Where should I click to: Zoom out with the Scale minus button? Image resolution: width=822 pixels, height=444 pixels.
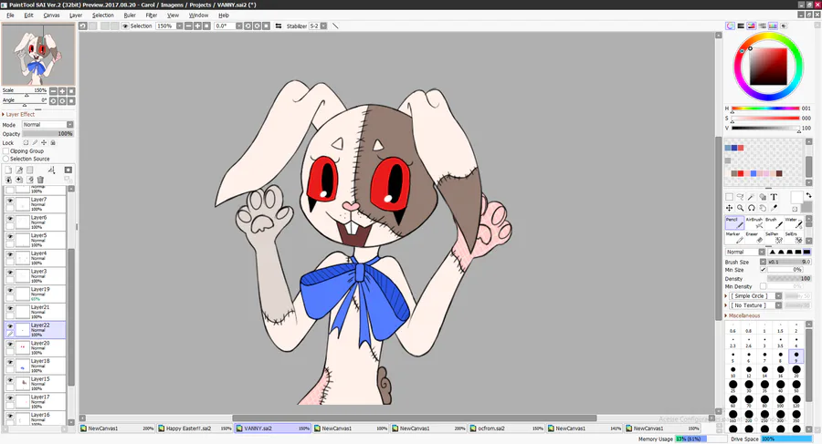[53, 91]
